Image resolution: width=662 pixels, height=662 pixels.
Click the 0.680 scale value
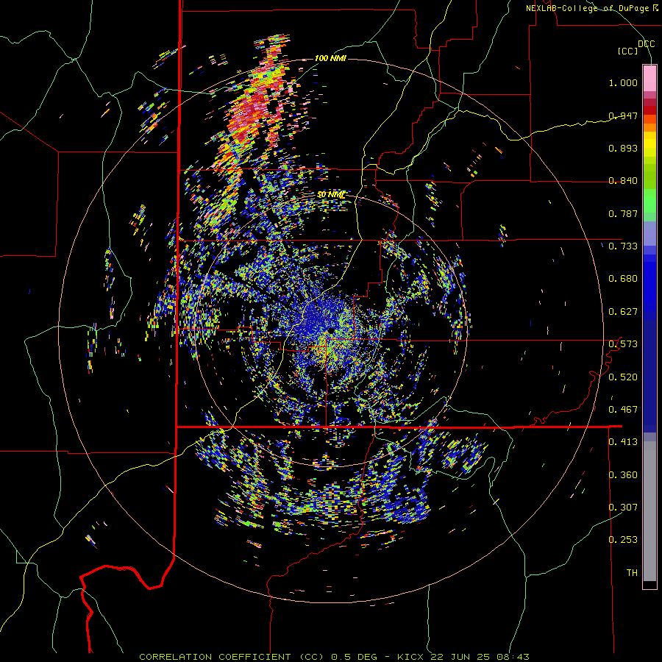(x=623, y=279)
